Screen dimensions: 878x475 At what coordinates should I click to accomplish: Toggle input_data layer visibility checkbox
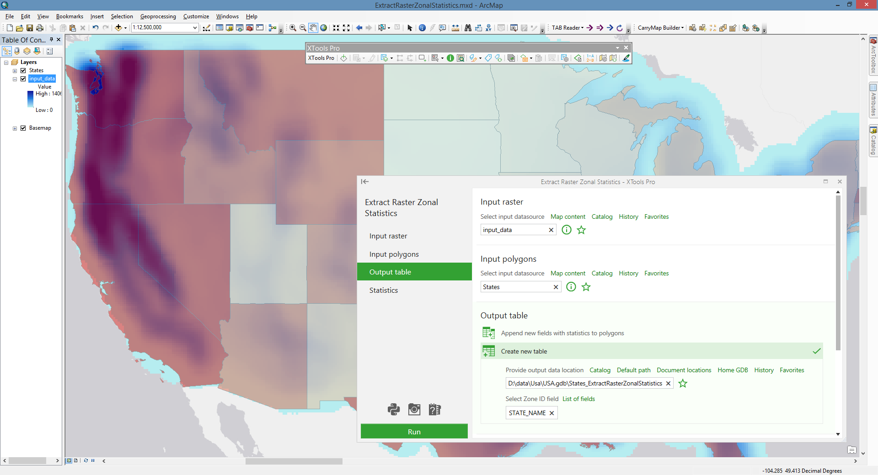(23, 79)
